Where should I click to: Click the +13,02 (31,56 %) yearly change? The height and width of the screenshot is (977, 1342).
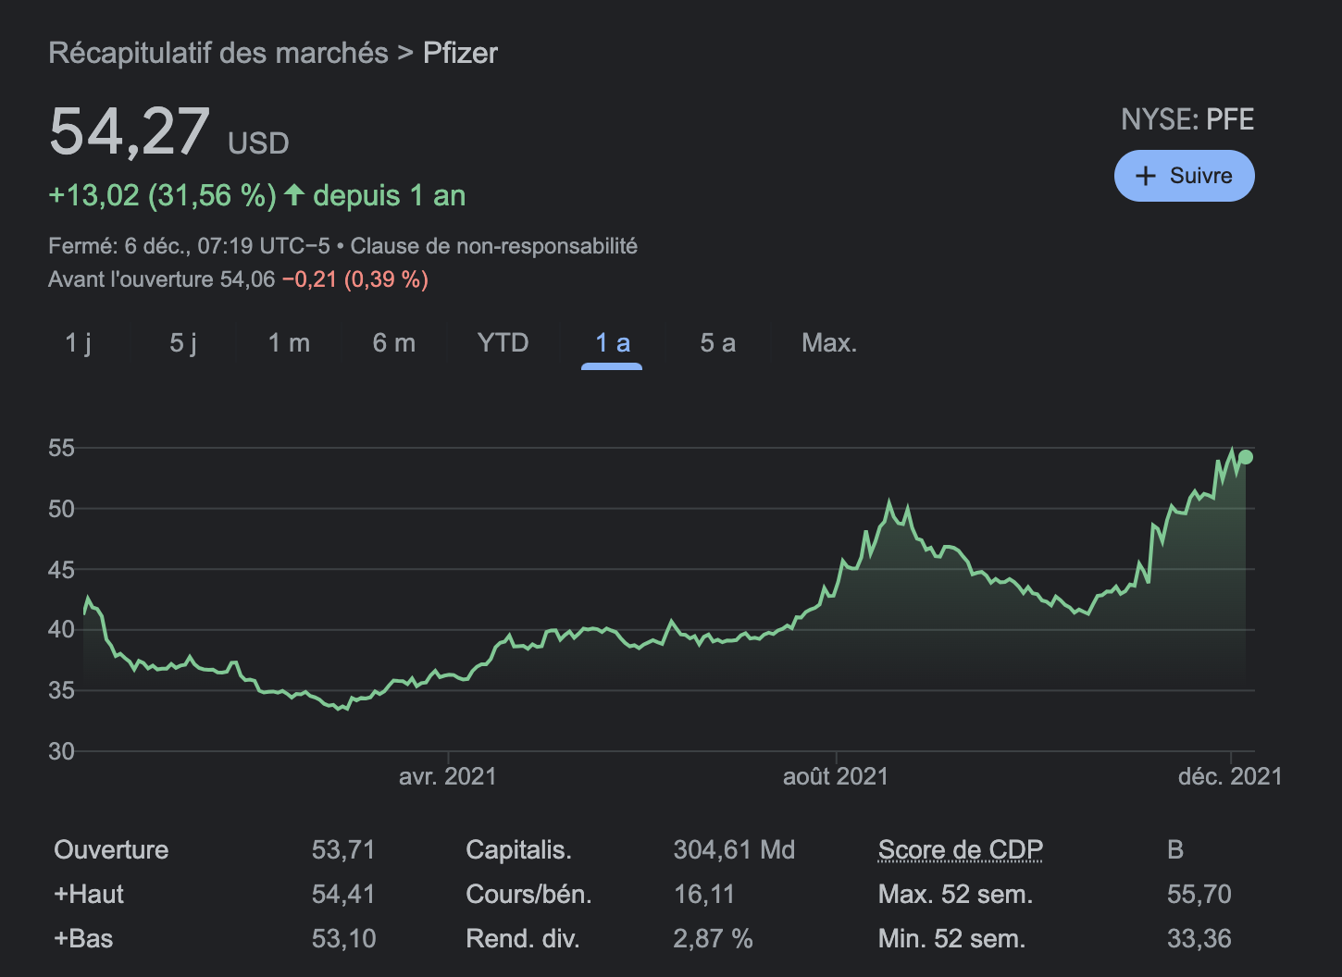click(x=163, y=195)
